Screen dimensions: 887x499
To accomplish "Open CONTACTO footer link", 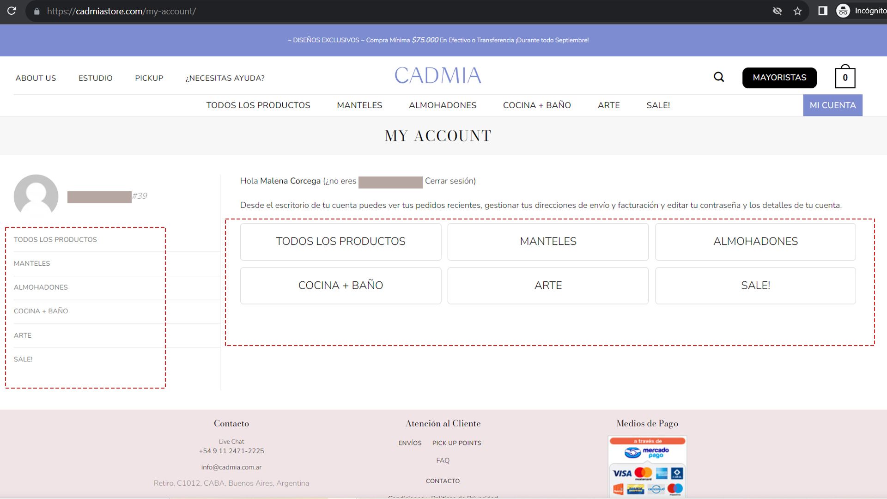I will pos(443,481).
